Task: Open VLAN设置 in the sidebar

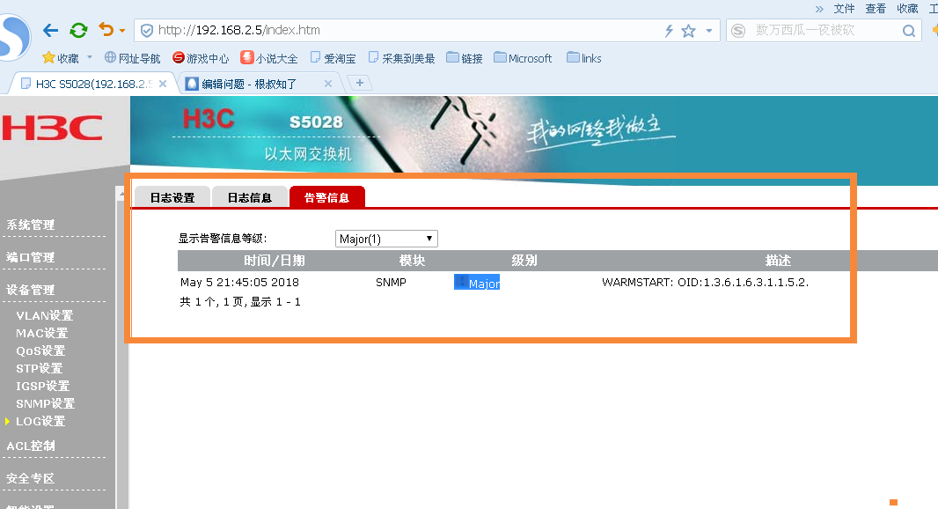Action: pyautogui.click(x=44, y=315)
